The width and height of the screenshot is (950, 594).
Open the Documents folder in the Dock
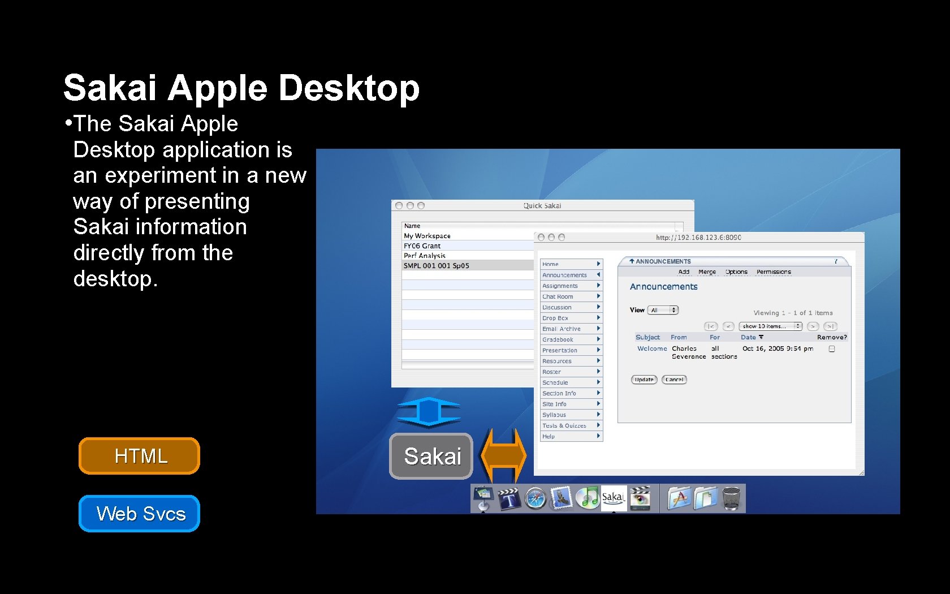click(705, 498)
